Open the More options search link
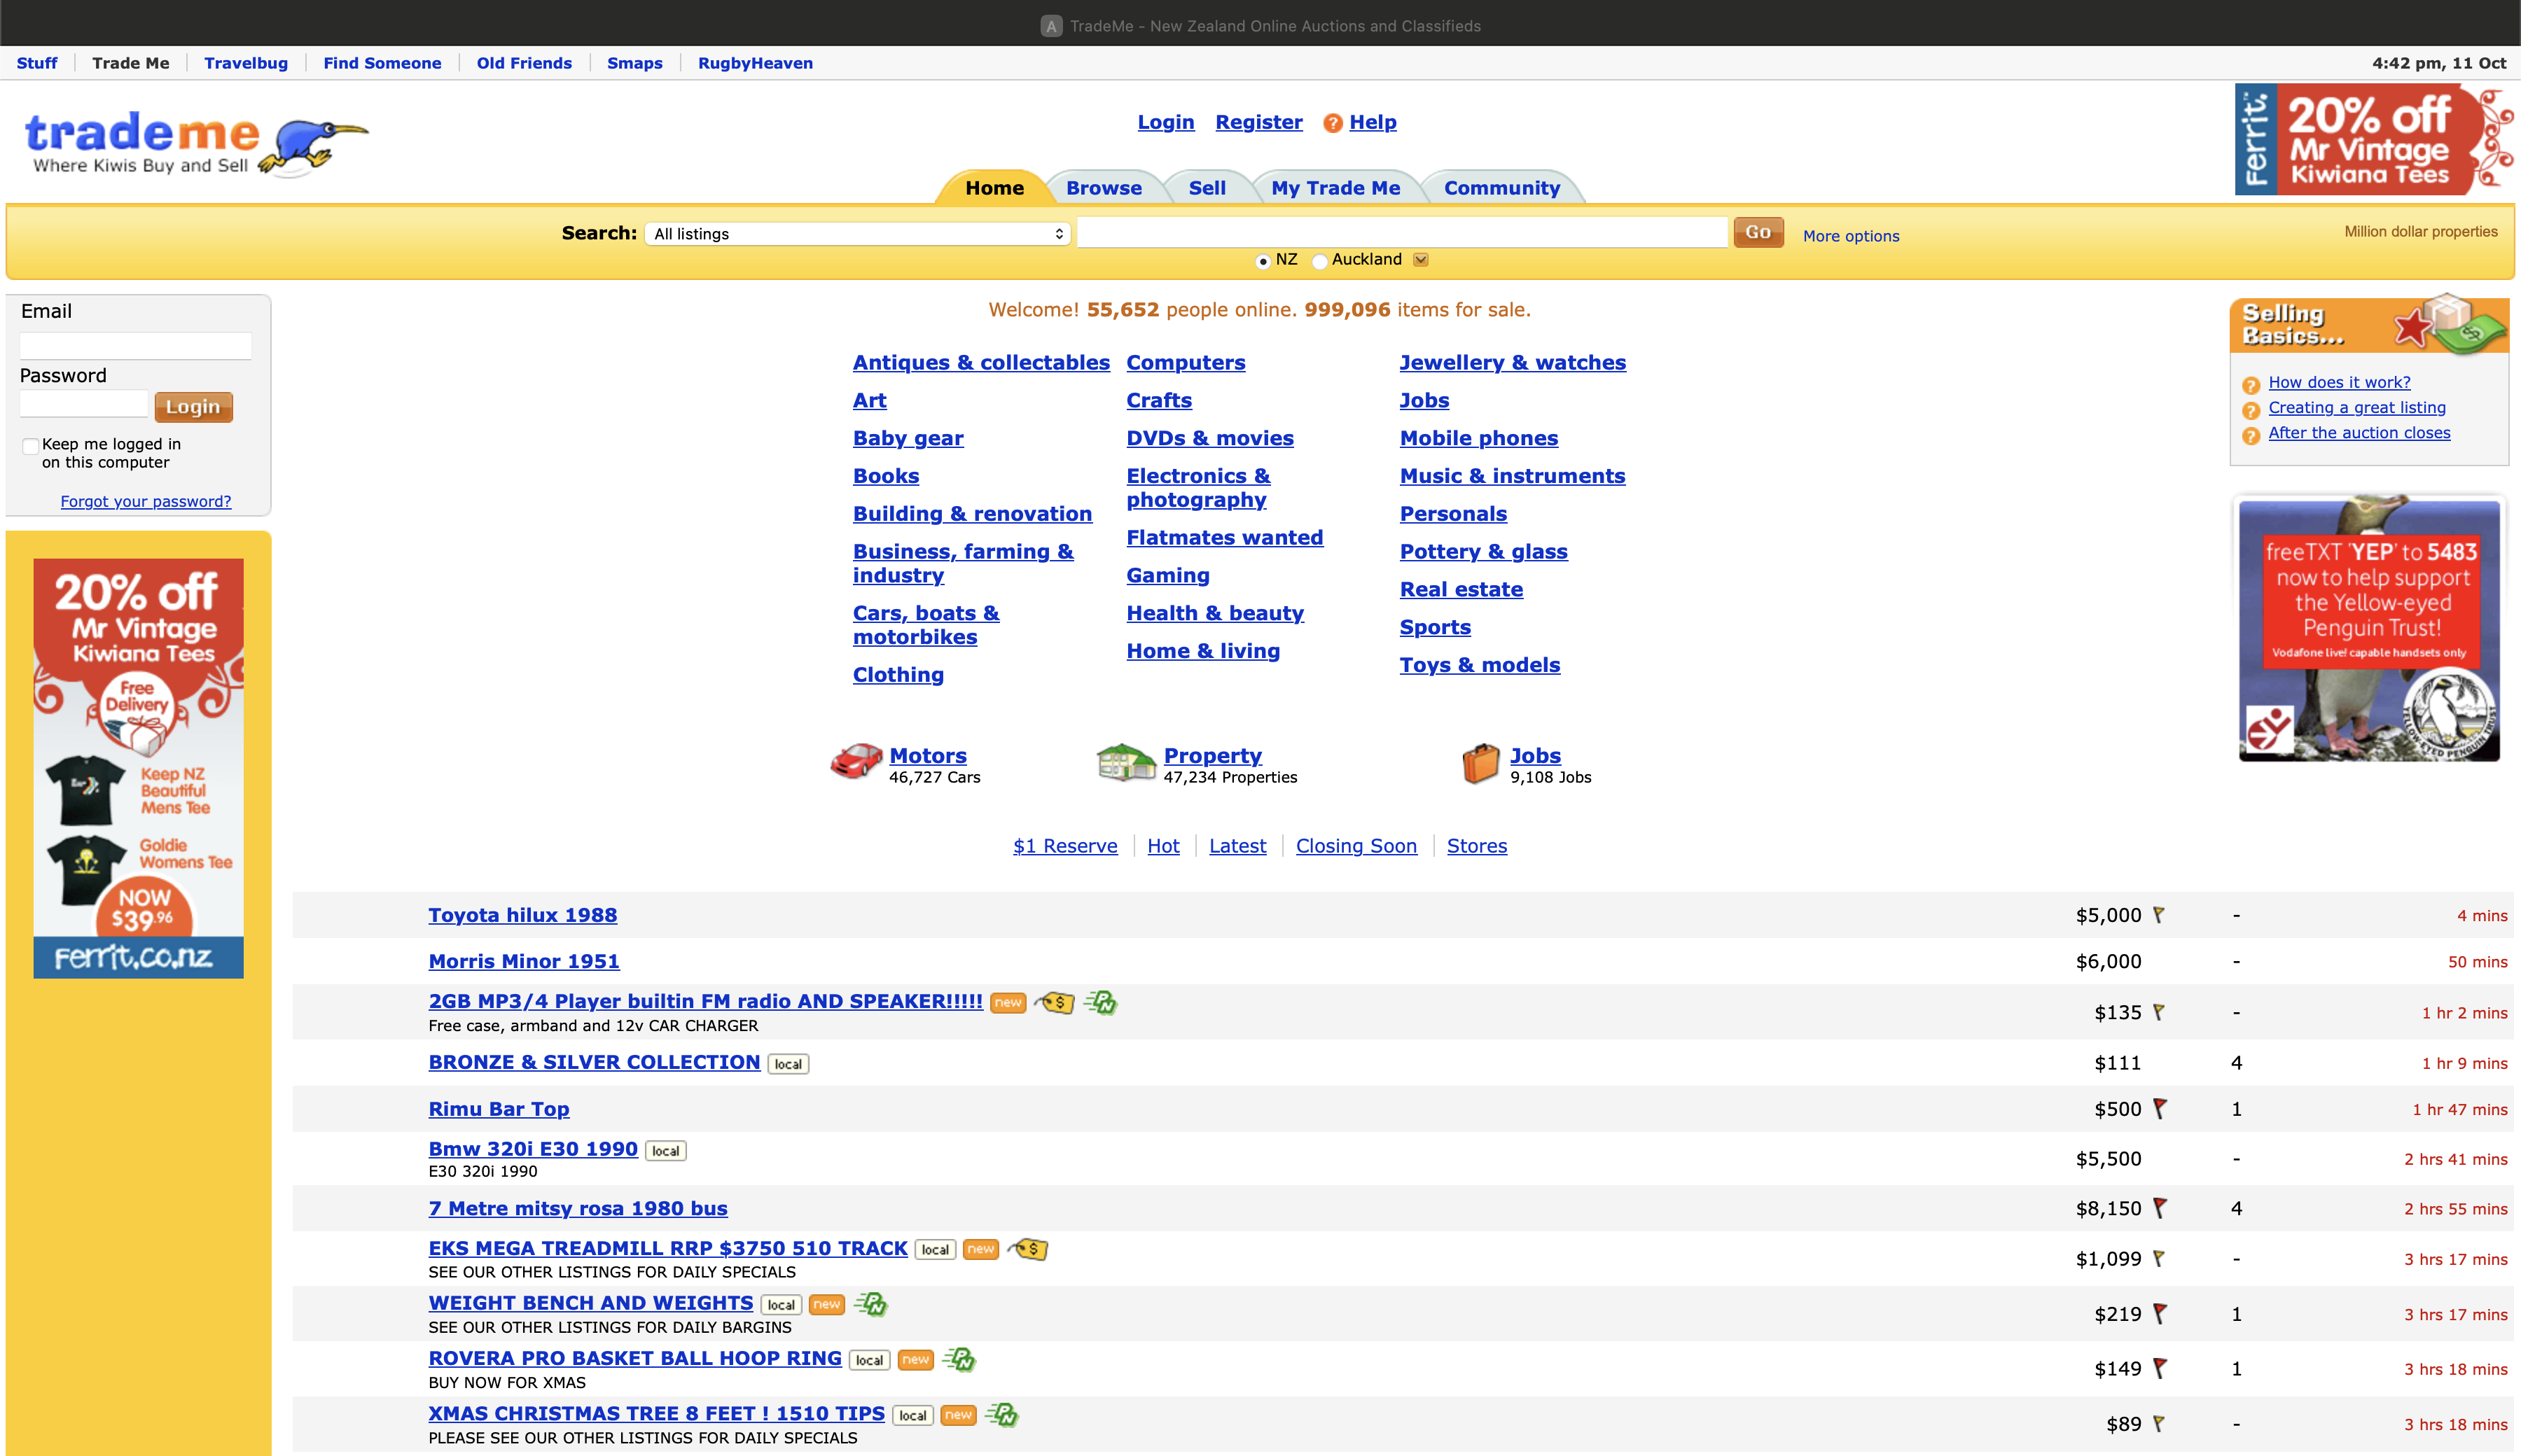Image resolution: width=2521 pixels, height=1456 pixels. click(x=1851, y=236)
